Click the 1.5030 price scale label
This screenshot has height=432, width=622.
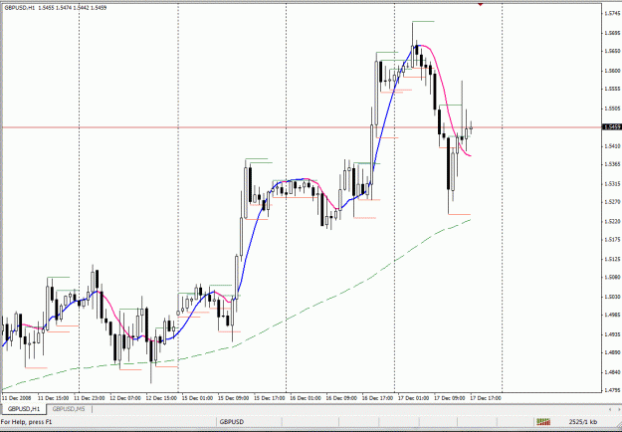coord(612,297)
